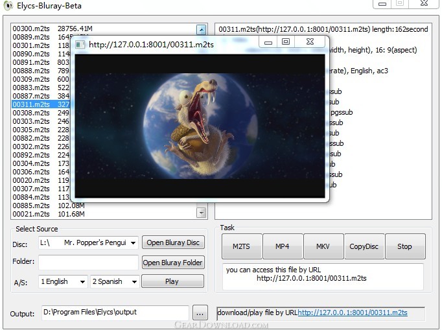
Task: Maximize the video popup window
Action: [x=286, y=42]
